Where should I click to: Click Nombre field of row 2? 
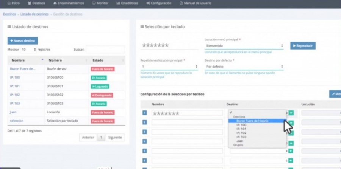187,122
